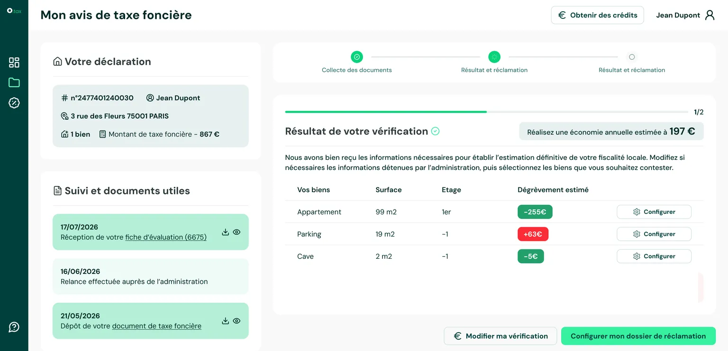Configure the Cave property
Viewport: 728px width, 351px height.
click(x=654, y=256)
